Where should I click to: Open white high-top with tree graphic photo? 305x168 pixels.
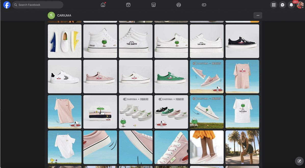click(100, 41)
